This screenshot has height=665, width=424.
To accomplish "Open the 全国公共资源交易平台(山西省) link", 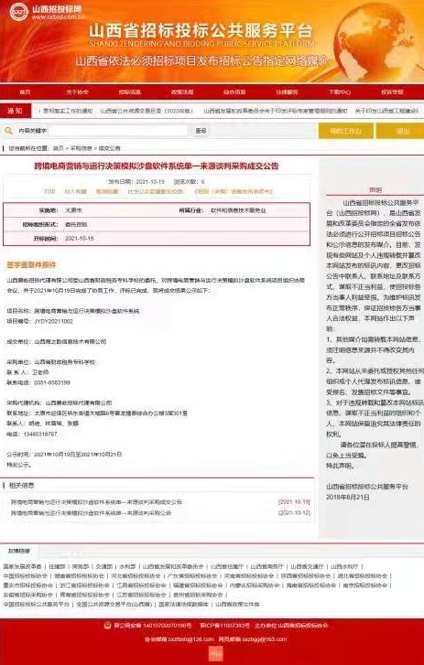I will pos(114,604).
